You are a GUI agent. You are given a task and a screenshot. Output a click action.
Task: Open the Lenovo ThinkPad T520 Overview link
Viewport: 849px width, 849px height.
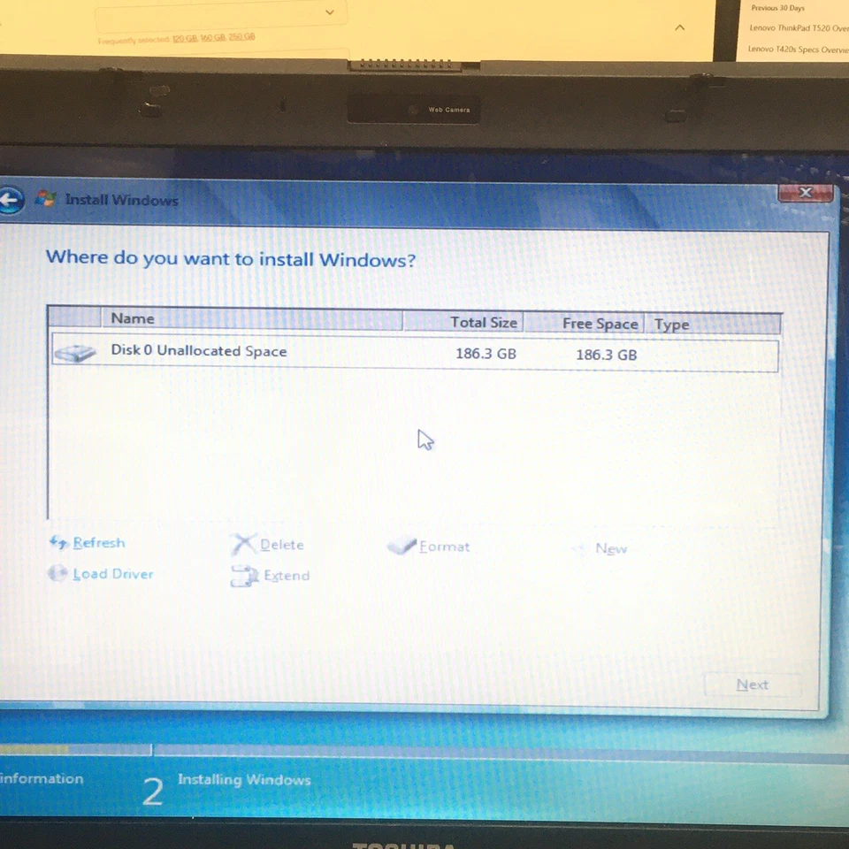(x=799, y=27)
